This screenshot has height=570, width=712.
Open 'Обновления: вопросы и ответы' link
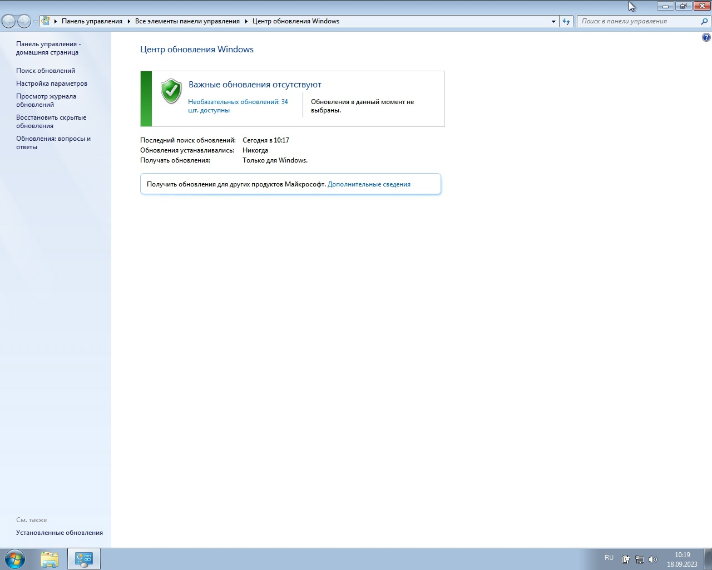(x=53, y=142)
